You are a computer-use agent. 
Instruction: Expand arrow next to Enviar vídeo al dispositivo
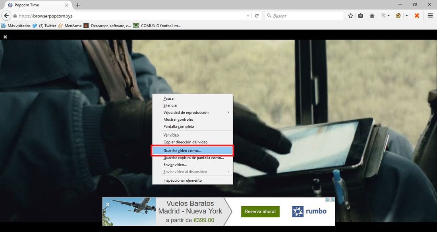tap(228, 172)
